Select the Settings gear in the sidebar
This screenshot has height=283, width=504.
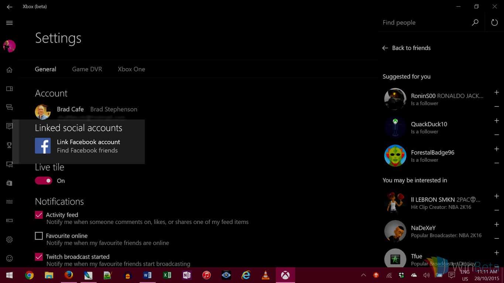9,239
